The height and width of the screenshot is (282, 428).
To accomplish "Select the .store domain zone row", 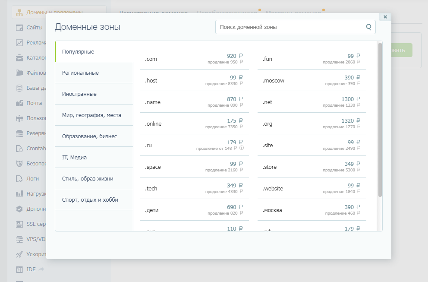I will click(x=312, y=167).
